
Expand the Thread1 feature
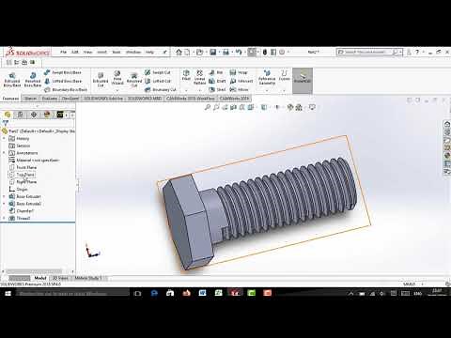coord(4,218)
